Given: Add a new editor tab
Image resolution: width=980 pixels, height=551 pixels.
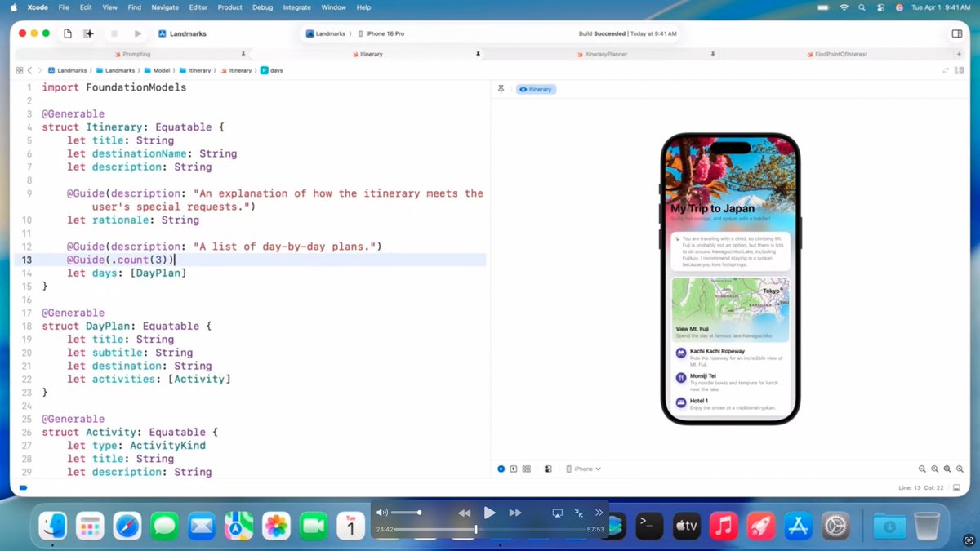Looking at the screenshot, I should point(959,54).
